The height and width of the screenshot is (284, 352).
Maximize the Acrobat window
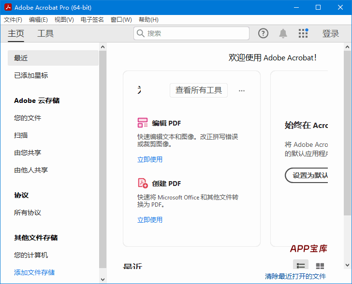(318, 7)
